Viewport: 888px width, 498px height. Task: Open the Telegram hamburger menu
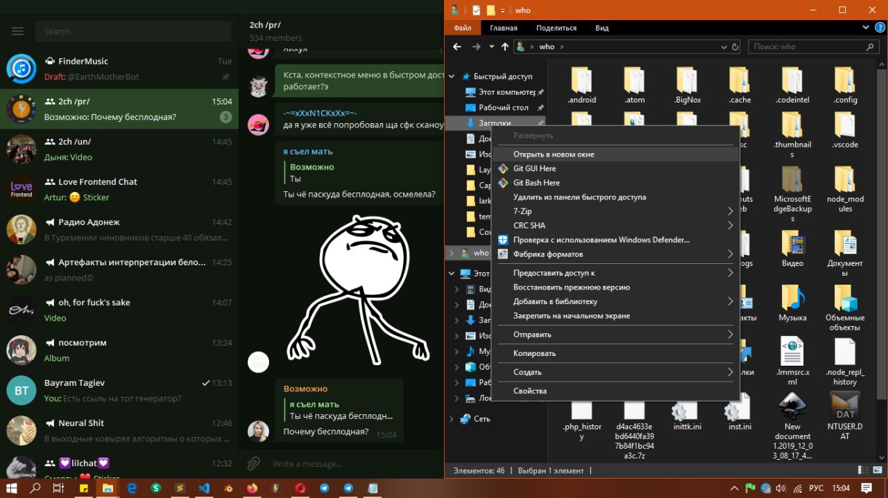(x=18, y=31)
